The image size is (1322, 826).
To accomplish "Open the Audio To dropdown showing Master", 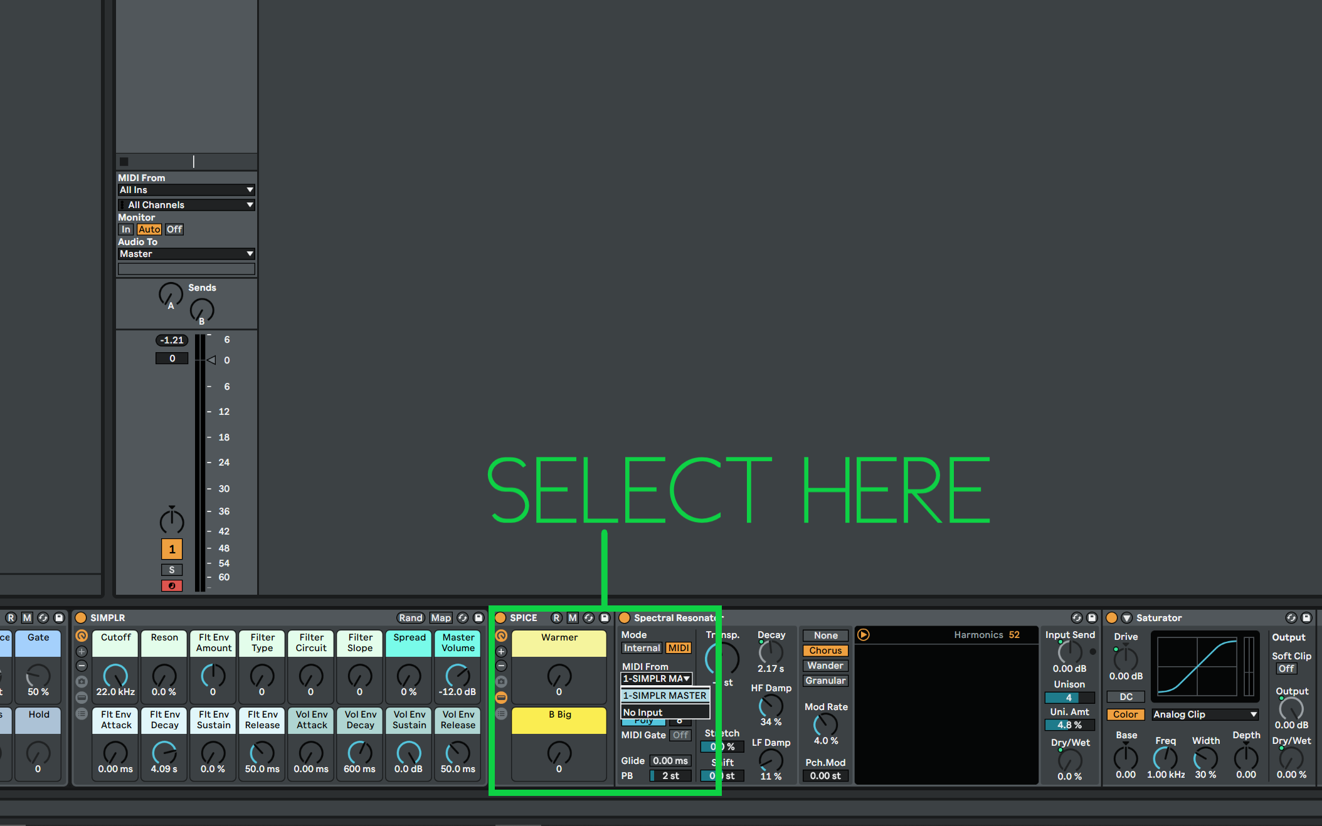I will pyautogui.click(x=186, y=254).
